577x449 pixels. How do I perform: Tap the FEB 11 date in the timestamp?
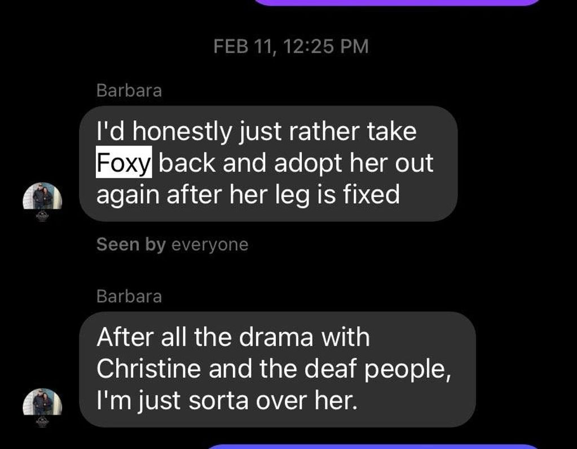tap(245, 46)
